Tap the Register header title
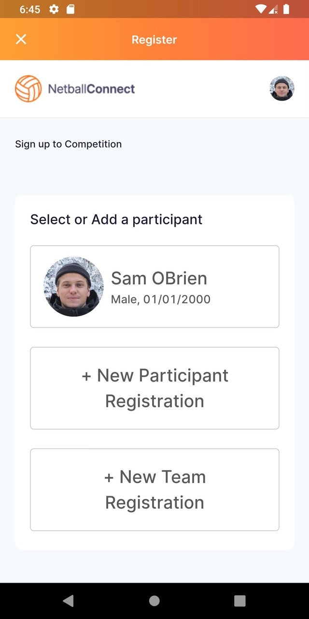Image resolution: width=309 pixels, height=619 pixels. coord(154,40)
